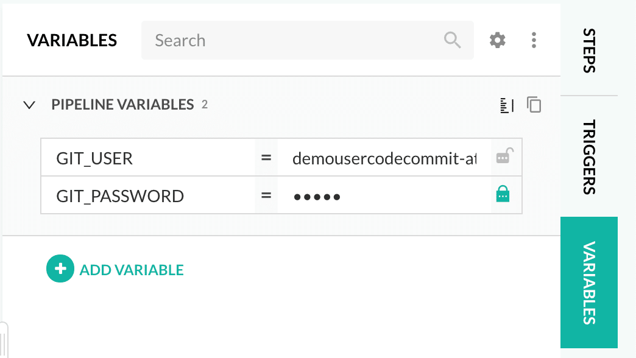The image size is (636, 358).
Task: Focus the variables Search field
Action: pyautogui.click(x=292, y=41)
